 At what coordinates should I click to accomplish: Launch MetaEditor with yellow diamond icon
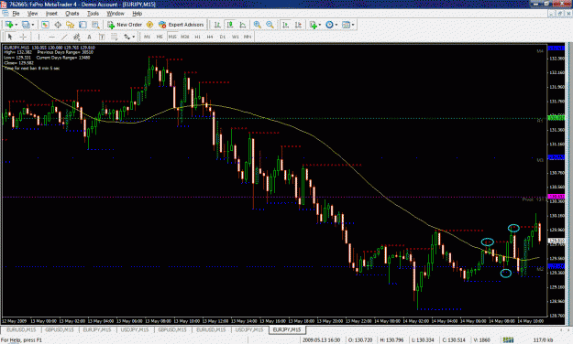149,25
